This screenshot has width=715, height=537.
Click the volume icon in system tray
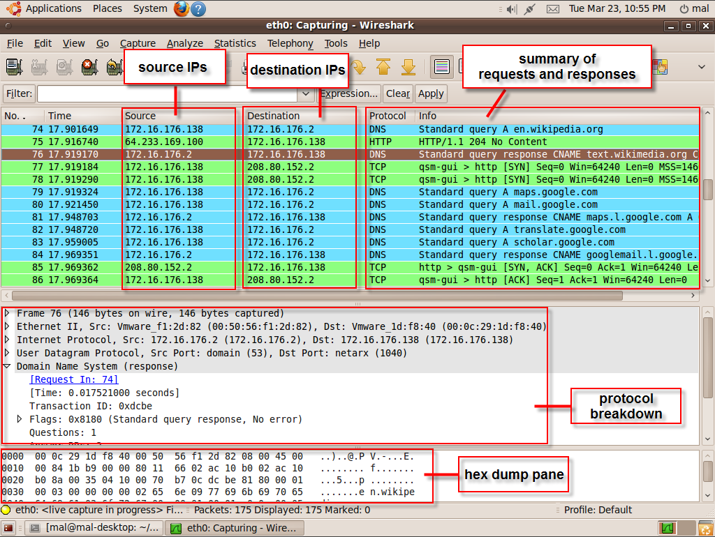point(511,9)
